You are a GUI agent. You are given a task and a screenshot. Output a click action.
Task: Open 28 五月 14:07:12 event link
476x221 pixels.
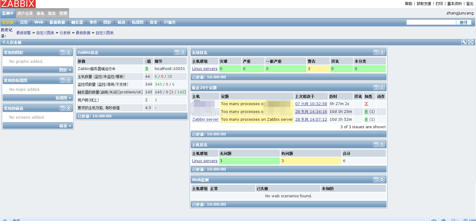coord(311,119)
